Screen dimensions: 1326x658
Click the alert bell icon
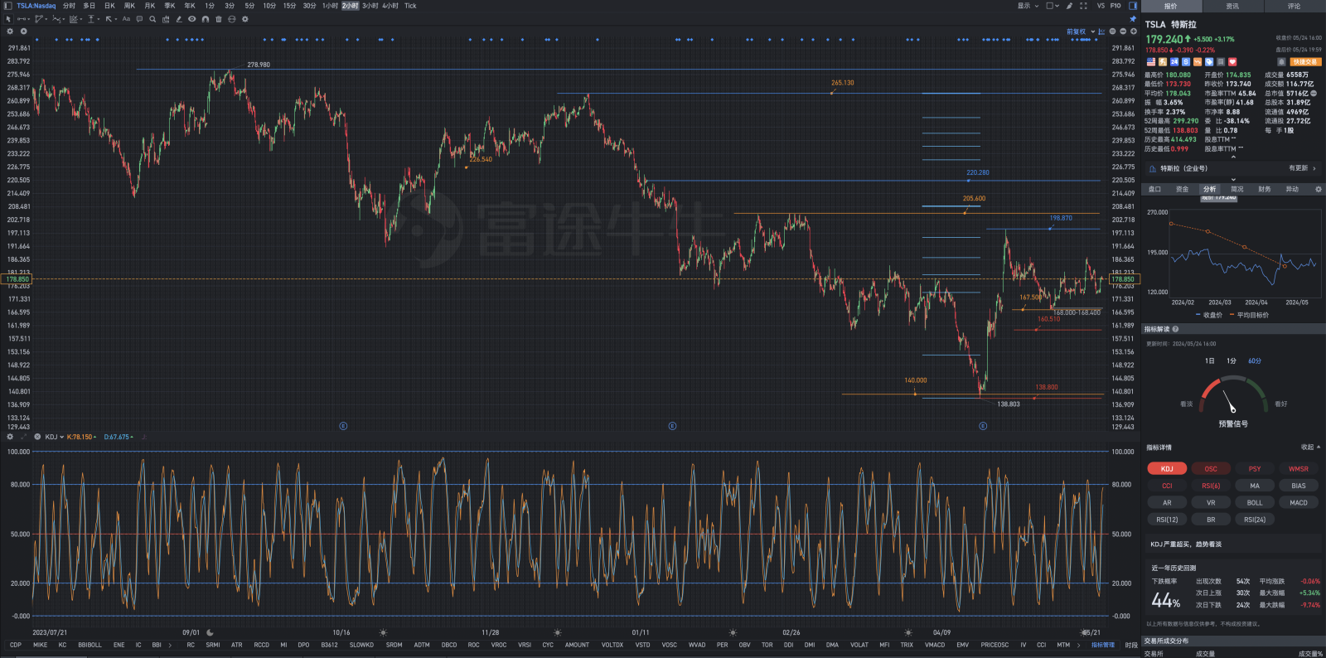pyautogui.click(x=1281, y=62)
